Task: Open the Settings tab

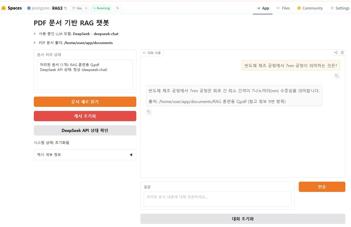Action: tap(340, 8)
